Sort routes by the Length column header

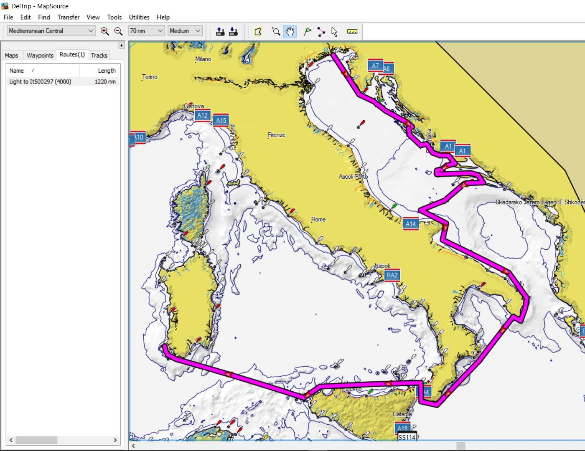point(107,71)
